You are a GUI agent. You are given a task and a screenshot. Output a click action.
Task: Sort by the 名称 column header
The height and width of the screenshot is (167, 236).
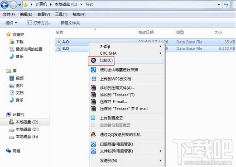pyautogui.click(x=59, y=32)
